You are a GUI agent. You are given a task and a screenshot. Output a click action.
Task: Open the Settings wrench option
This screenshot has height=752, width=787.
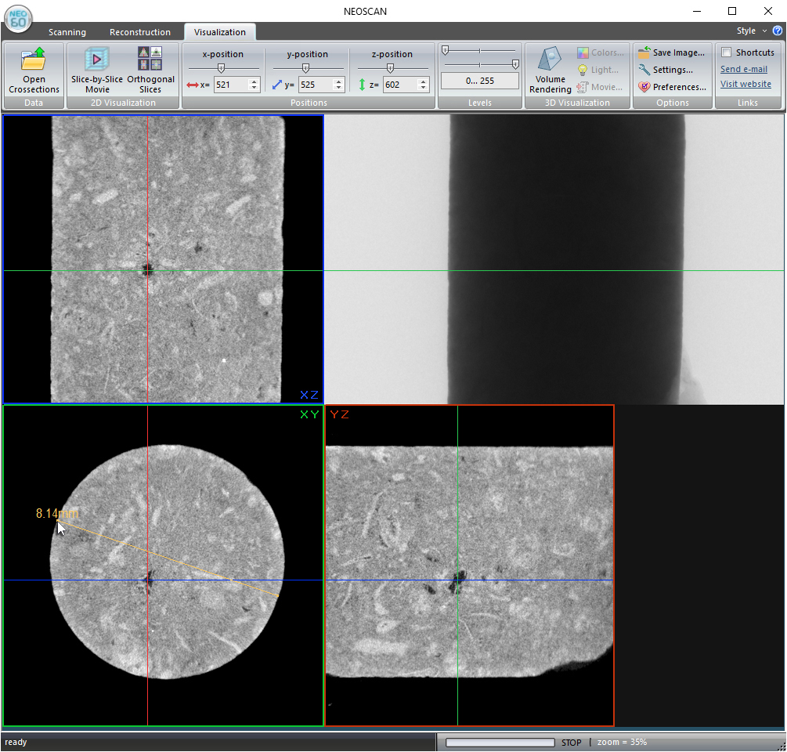click(671, 70)
